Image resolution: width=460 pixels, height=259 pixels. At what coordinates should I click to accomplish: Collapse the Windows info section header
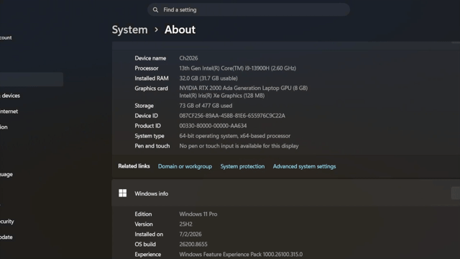[x=286, y=194]
